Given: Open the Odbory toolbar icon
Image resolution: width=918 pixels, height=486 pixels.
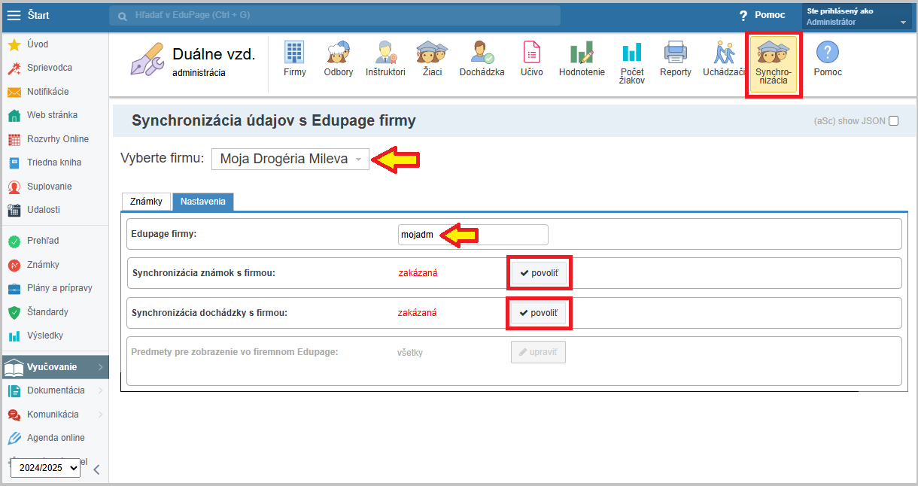Looking at the screenshot, I should tap(339, 59).
